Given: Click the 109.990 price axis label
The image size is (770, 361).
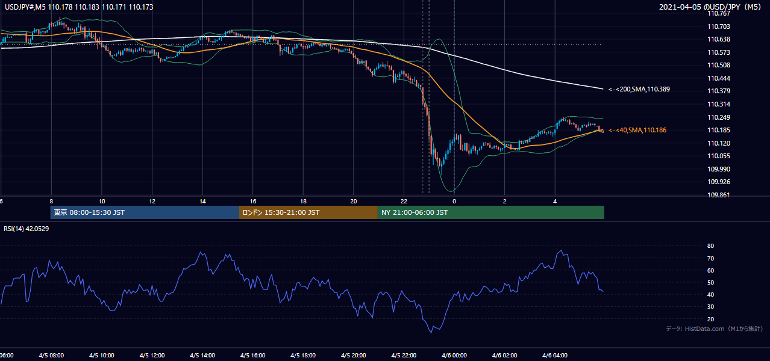Looking at the screenshot, I should pos(719,169).
